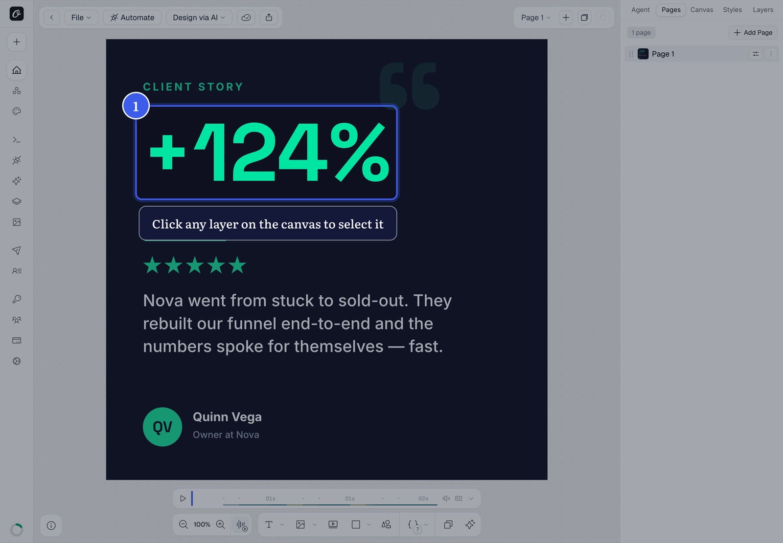Select the Video media tool

point(333,524)
